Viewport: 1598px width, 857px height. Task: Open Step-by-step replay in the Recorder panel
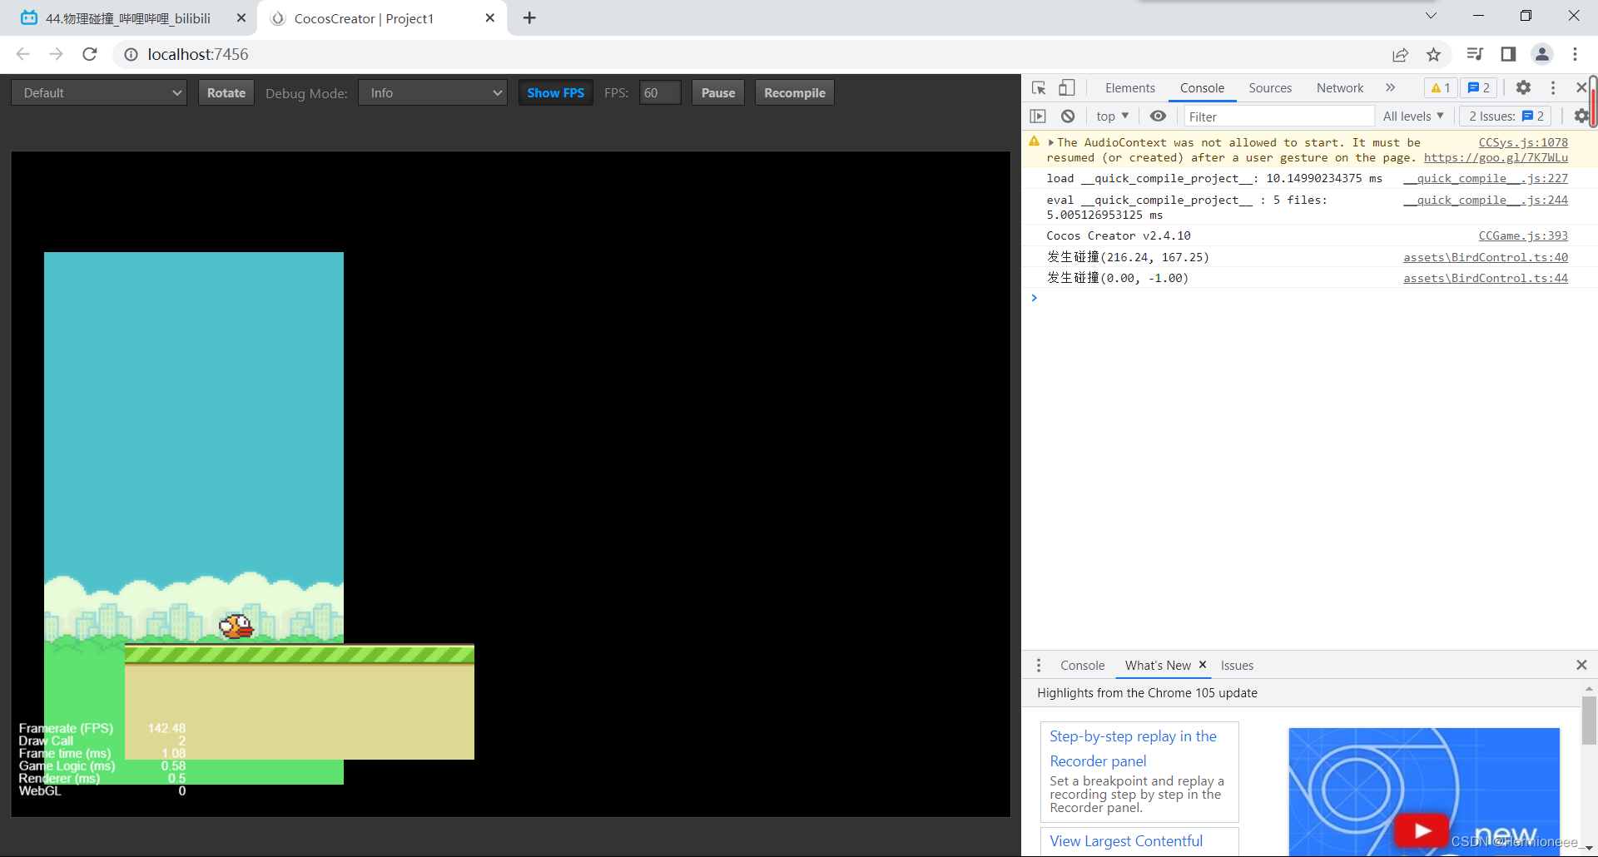1133,748
